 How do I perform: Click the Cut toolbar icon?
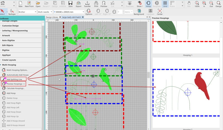point(113,4)
